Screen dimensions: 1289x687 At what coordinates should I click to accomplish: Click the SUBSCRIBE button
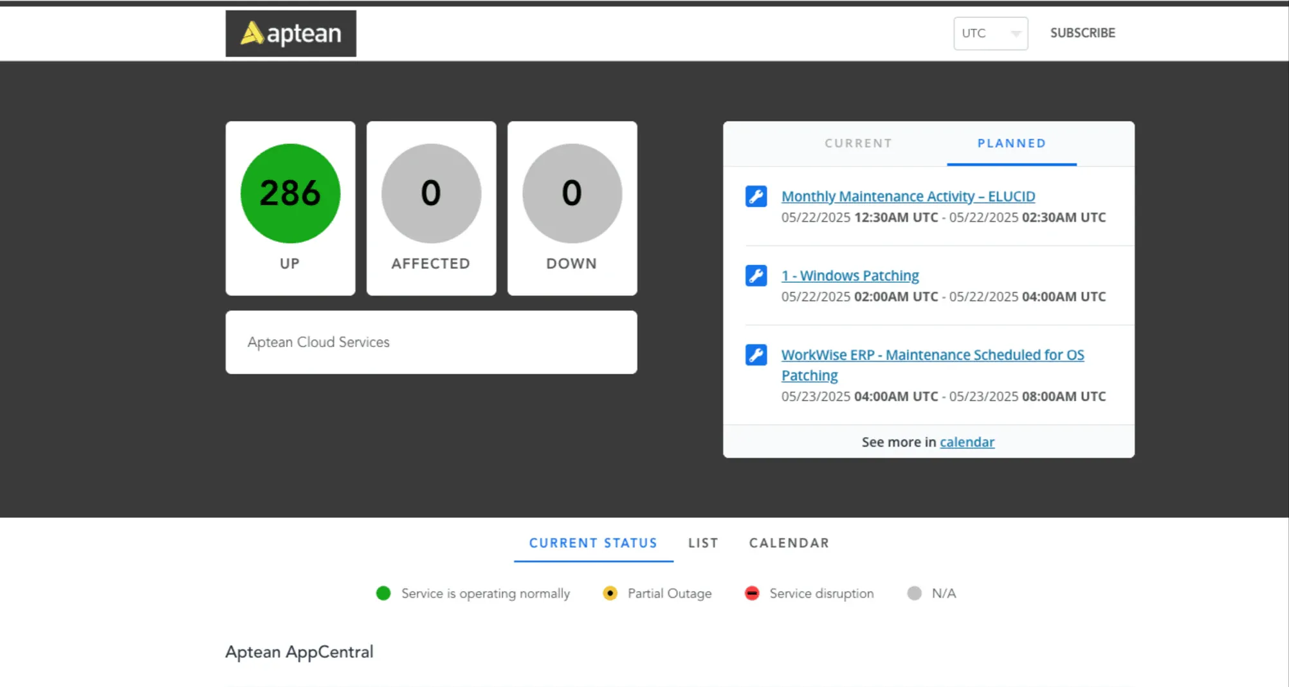coord(1083,33)
